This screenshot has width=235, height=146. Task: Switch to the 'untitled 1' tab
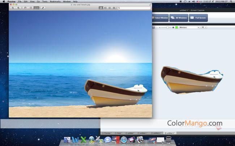click(x=142, y=133)
